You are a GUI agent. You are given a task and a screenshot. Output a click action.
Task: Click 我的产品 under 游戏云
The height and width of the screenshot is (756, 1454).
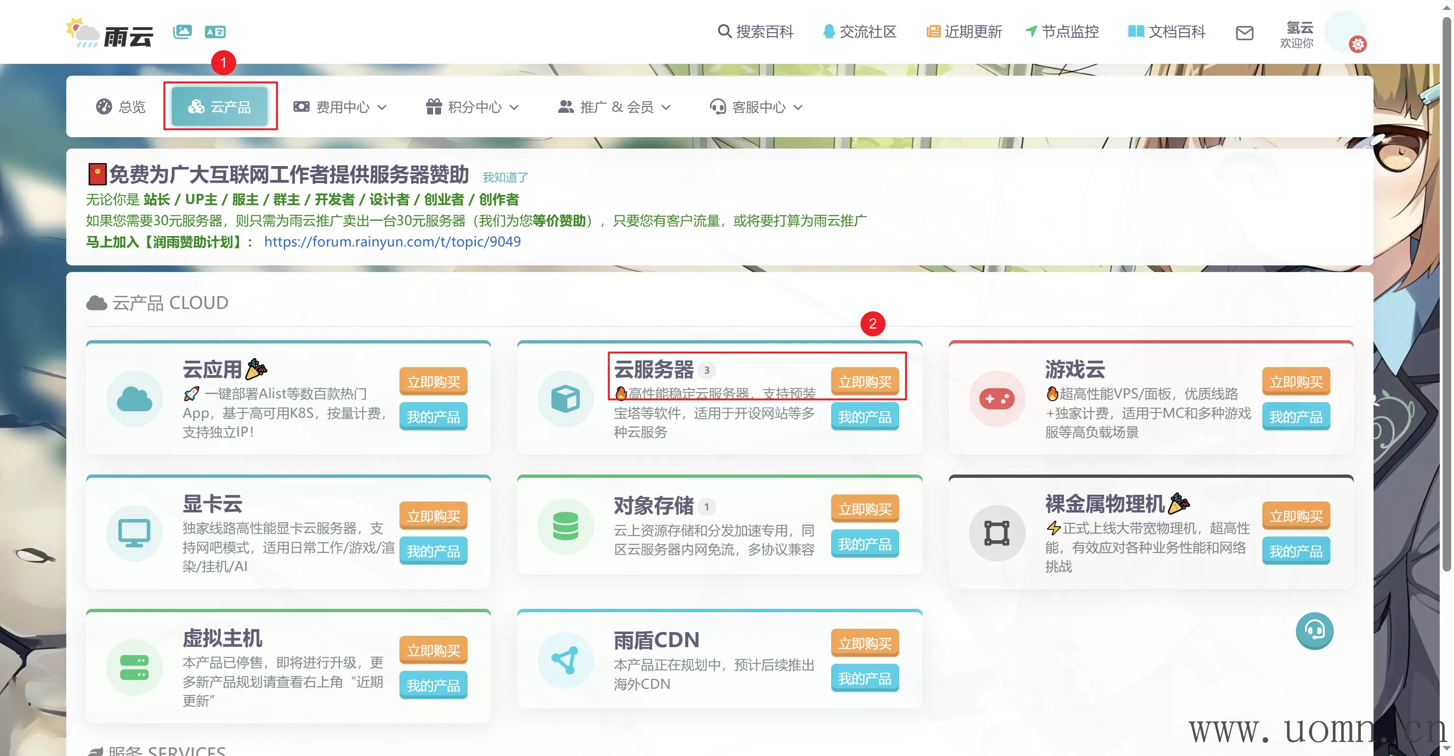point(1295,417)
